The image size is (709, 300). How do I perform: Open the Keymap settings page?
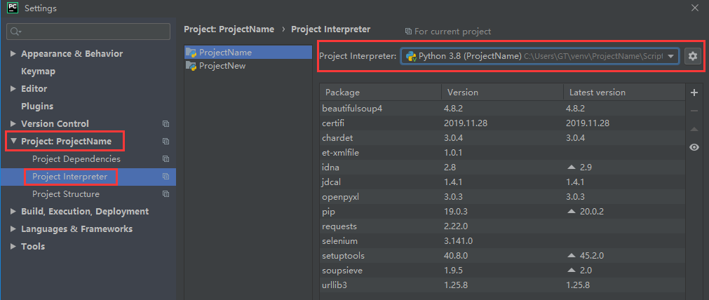pos(38,71)
